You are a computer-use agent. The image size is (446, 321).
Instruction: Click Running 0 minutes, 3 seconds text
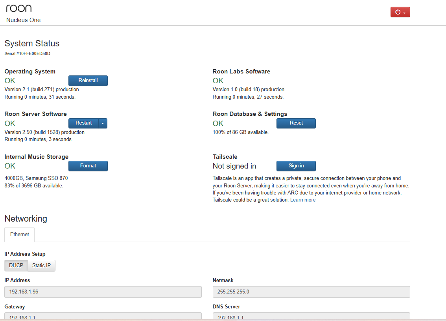point(39,139)
